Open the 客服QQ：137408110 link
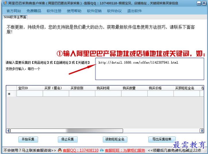The image size is (208, 154). pos(81,150)
